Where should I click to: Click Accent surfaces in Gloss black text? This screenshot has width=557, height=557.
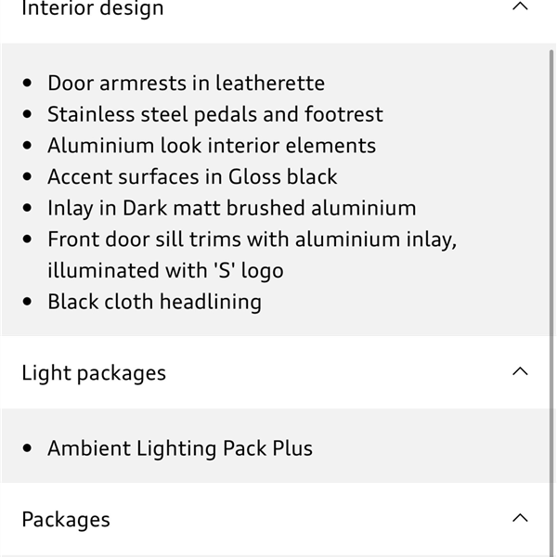click(x=192, y=177)
